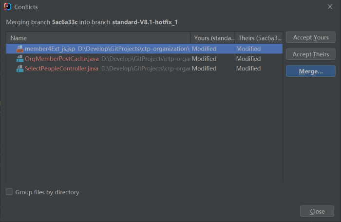The width and height of the screenshot is (341, 222).
Task: Select the OrgMemberPostCache.java file name
Action: (x=61, y=59)
